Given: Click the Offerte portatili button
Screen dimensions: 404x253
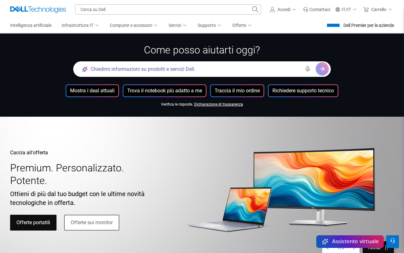Looking at the screenshot, I should point(33,223).
